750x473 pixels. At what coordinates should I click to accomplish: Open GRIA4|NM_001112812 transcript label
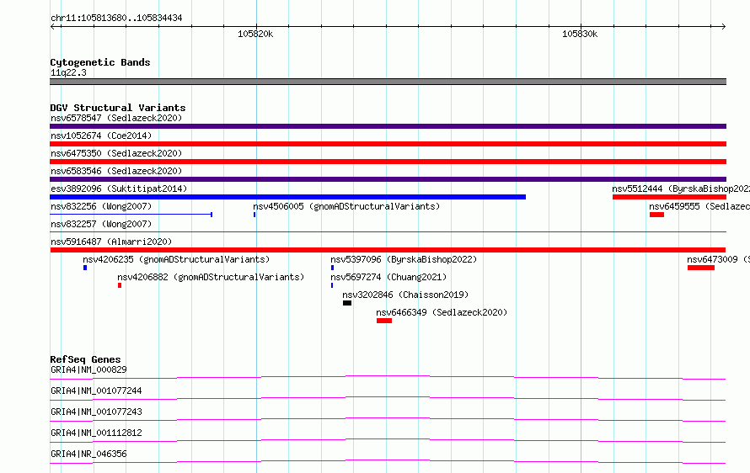pos(96,433)
